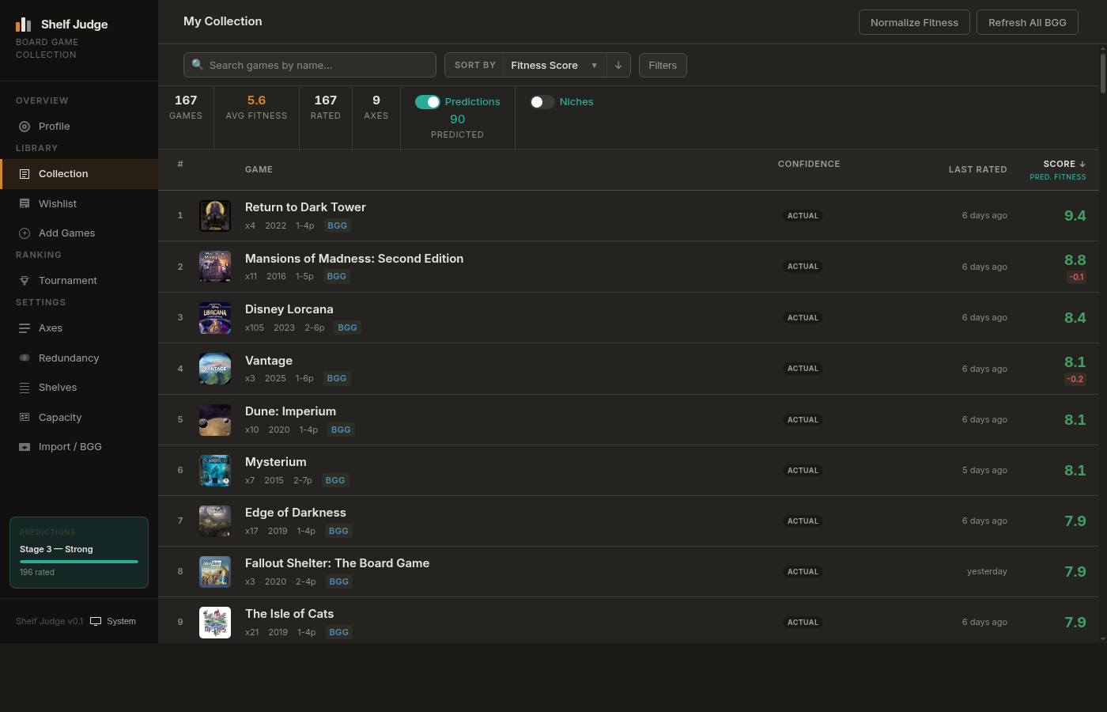Open Return to Dark Tower thumbnail
The height and width of the screenshot is (712, 1107).
[x=215, y=216]
